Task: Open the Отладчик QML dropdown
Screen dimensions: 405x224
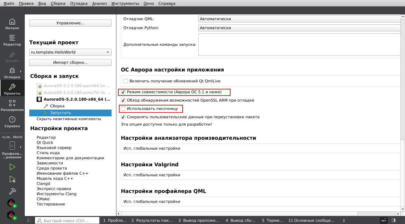Action: [x=299, y=19]
